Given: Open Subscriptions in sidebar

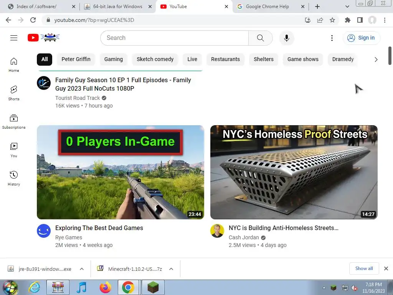Looking at the screenshot, I should tap(14, 122).
